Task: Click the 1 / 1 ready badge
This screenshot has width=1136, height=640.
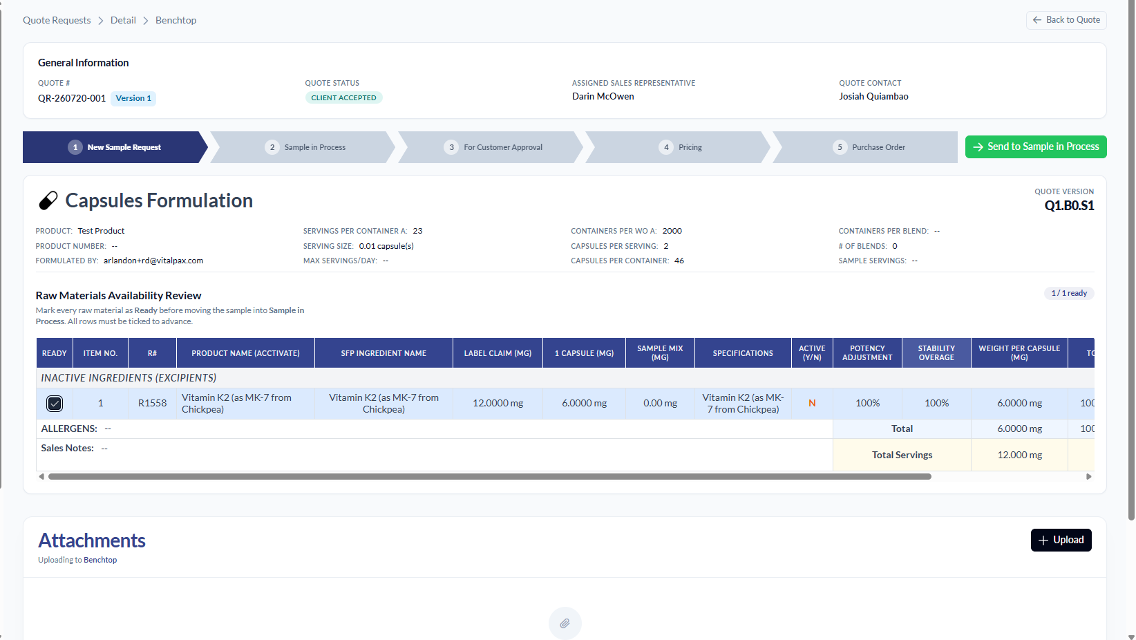Action: pos(1069,293)
